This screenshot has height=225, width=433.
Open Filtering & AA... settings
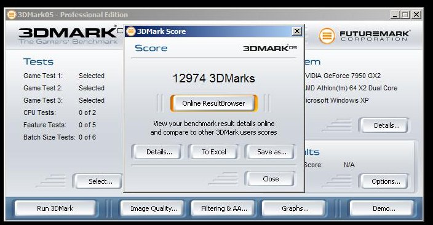(x=223, y=208)
